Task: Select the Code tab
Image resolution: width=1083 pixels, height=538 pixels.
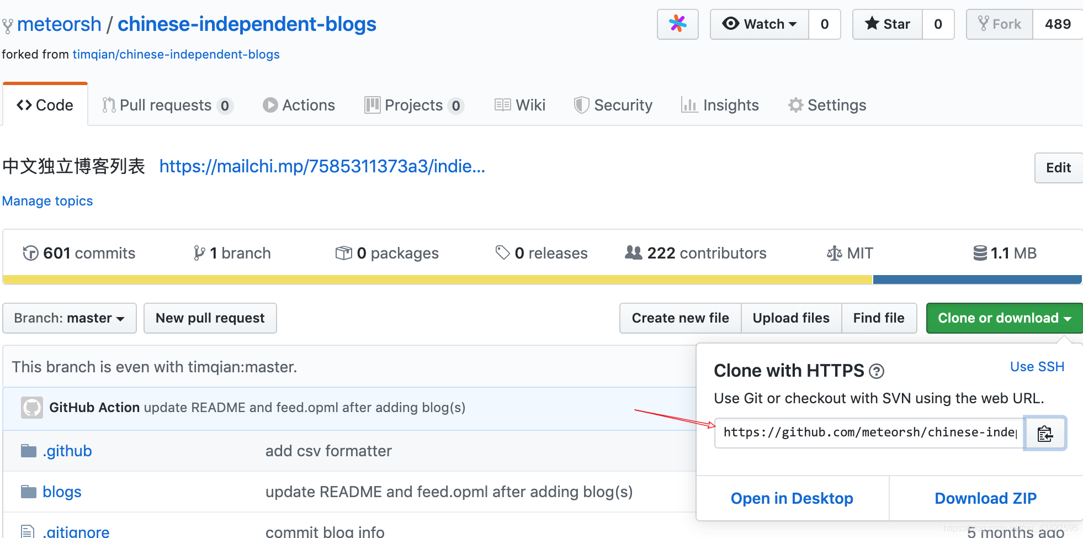Action: [45, 105]
